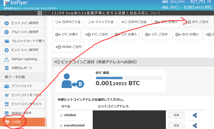Select the LTC ご送付 tab

[x=156, y=34]
